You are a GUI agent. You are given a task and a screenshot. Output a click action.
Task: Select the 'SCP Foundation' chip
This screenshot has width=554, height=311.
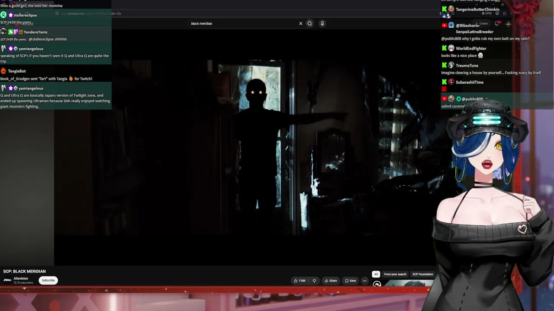pyautogui.click(x=423, y=274)
